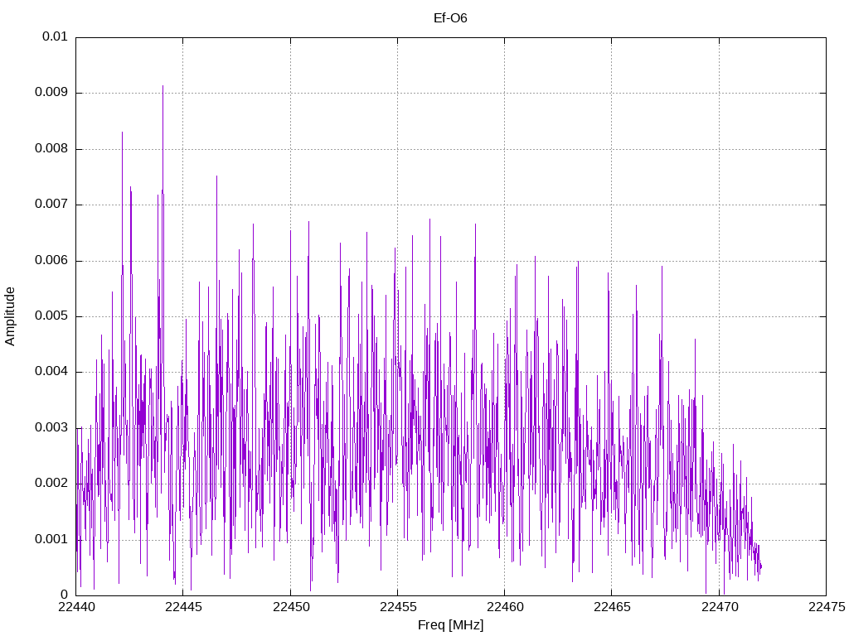Click the 0.009 y-axis tick label

coord(51,93)
